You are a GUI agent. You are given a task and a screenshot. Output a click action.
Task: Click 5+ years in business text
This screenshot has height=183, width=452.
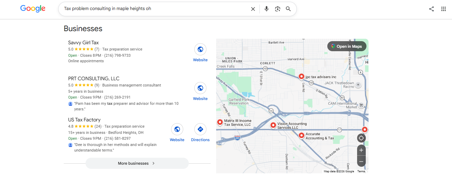[x=86, y=91]
